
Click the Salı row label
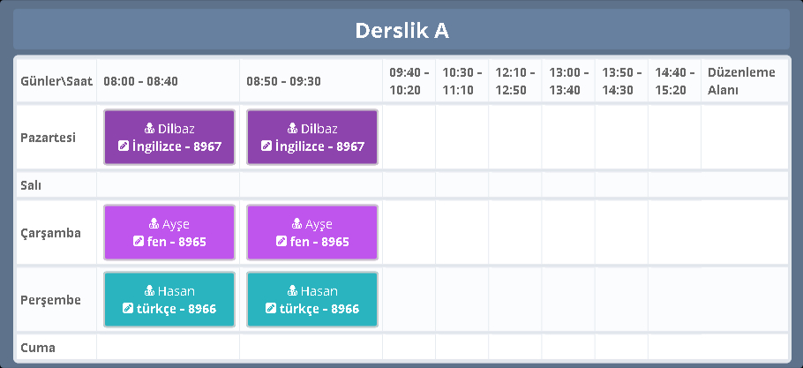click(32, 185)
